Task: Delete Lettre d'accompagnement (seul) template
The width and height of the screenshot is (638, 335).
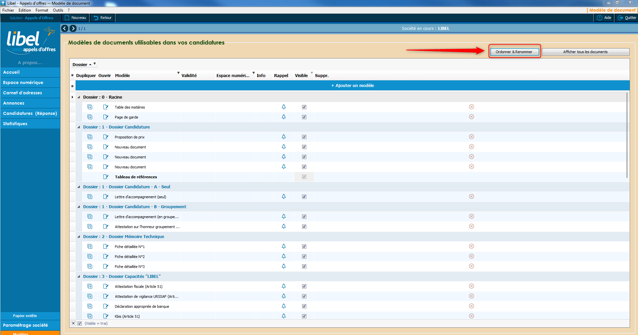Action: tap(471, 197)
